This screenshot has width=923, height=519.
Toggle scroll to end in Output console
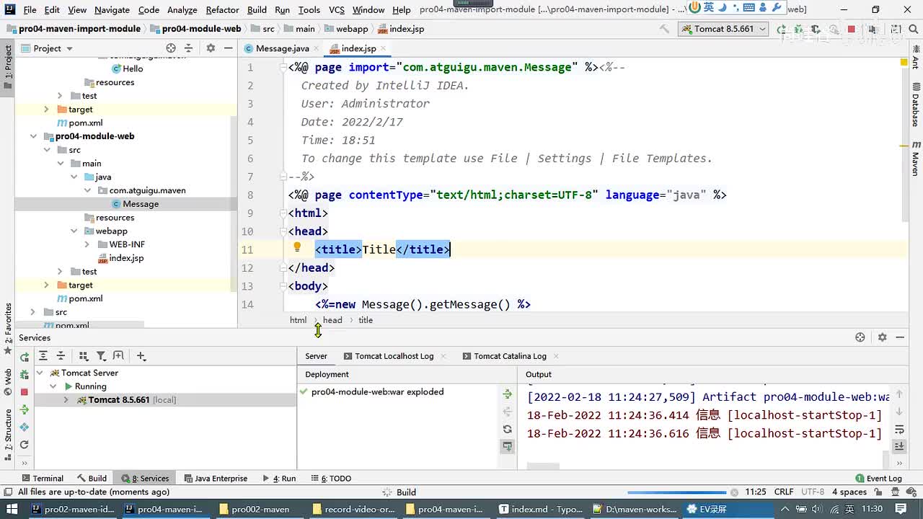pos(899,447)
